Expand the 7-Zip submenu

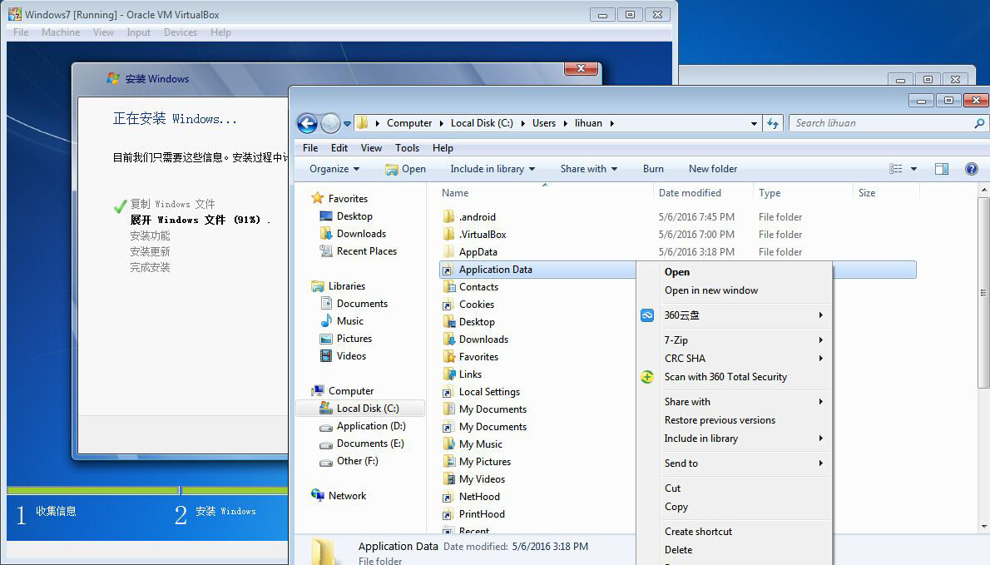click(734, 339)
